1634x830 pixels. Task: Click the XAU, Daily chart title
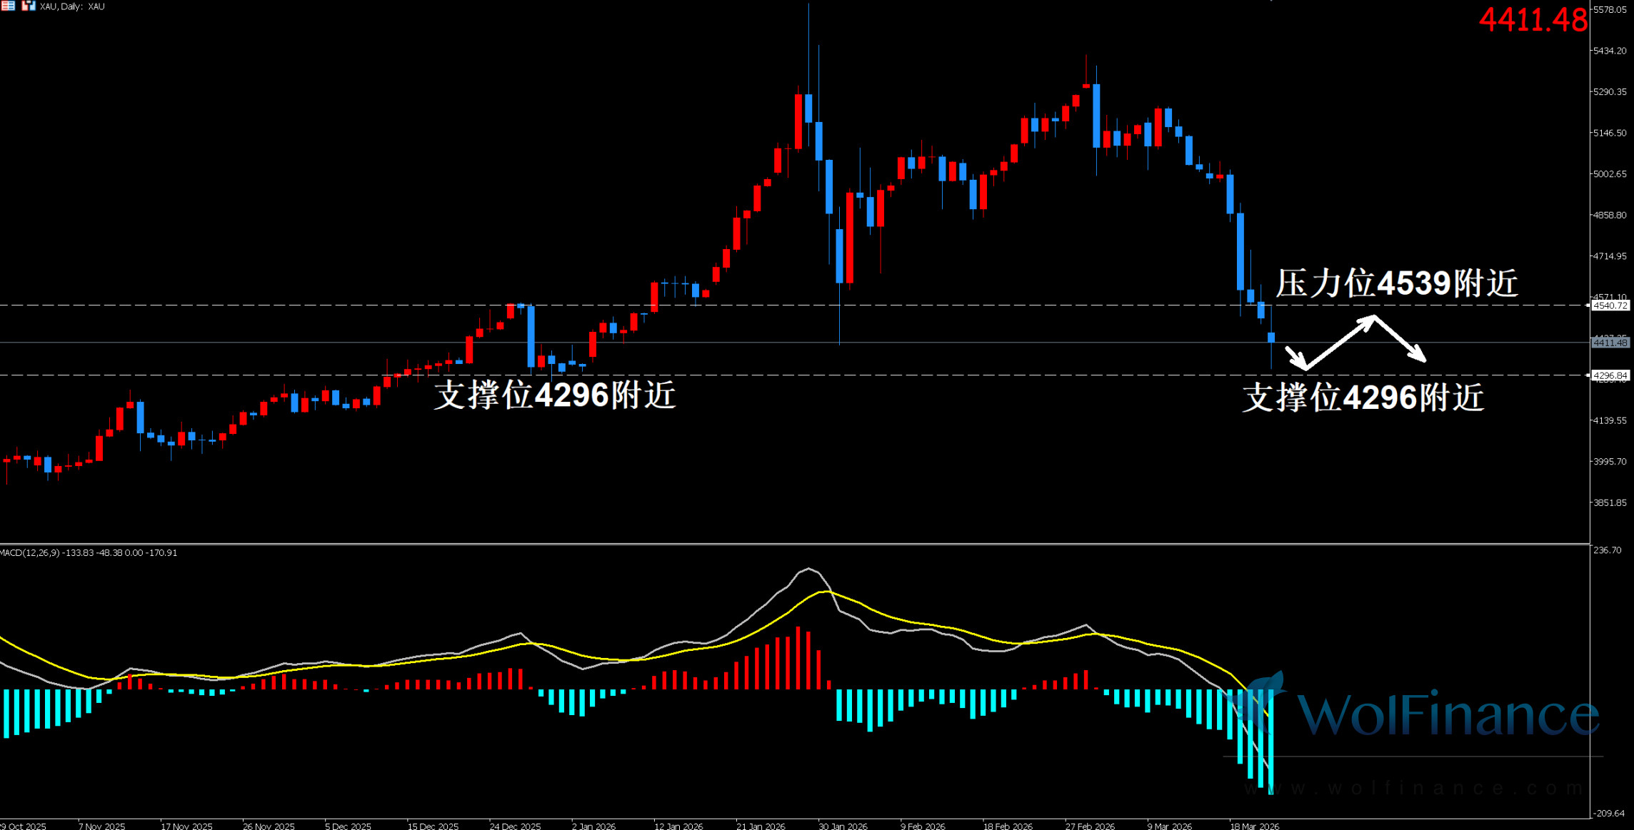coord(72,6)
